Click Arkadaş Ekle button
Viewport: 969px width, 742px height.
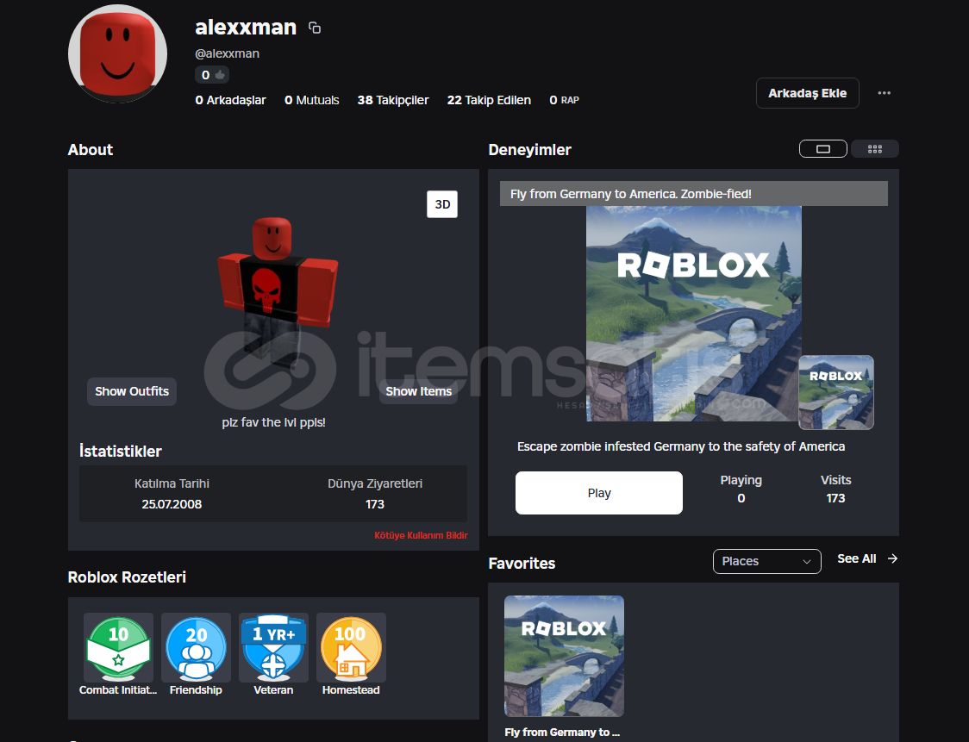pyautogui.click(x=807, y=93)
